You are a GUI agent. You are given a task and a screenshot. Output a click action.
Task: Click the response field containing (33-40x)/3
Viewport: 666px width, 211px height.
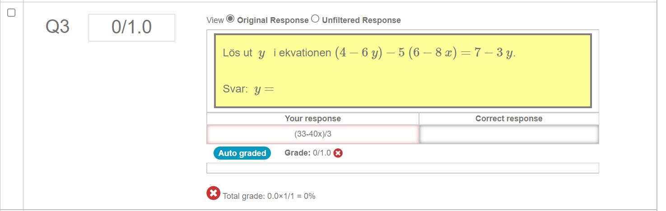click(312, 134)
